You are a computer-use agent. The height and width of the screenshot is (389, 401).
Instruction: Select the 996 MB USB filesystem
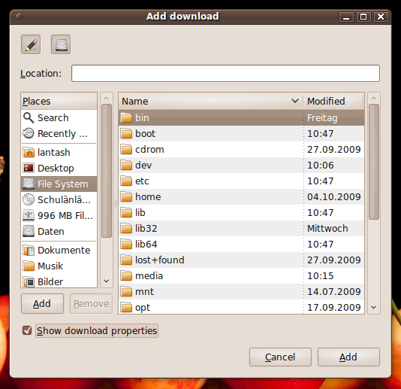[59, 215]
